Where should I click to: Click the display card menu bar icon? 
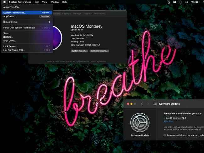tap(174, 2)
